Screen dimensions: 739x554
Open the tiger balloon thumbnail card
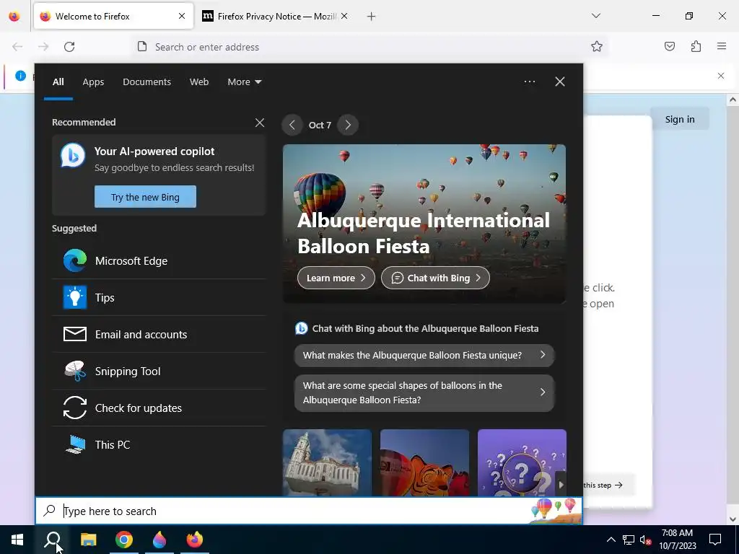tap(424, 462)
